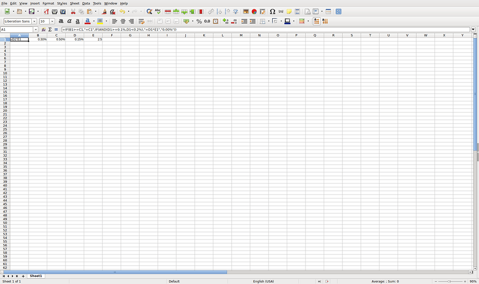Image resolution: width=479 pixels, height=284 pixels.
Task: Open the Find and Replace tool
Action: (x=148, y=11)
